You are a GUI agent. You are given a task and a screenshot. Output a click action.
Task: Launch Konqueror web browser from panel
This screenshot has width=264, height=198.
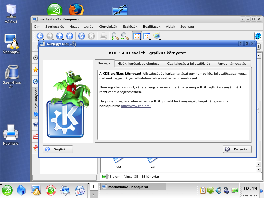65,190
